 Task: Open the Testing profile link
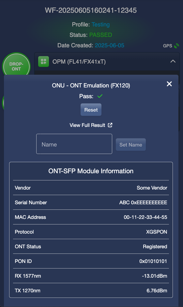click(100, 24)
